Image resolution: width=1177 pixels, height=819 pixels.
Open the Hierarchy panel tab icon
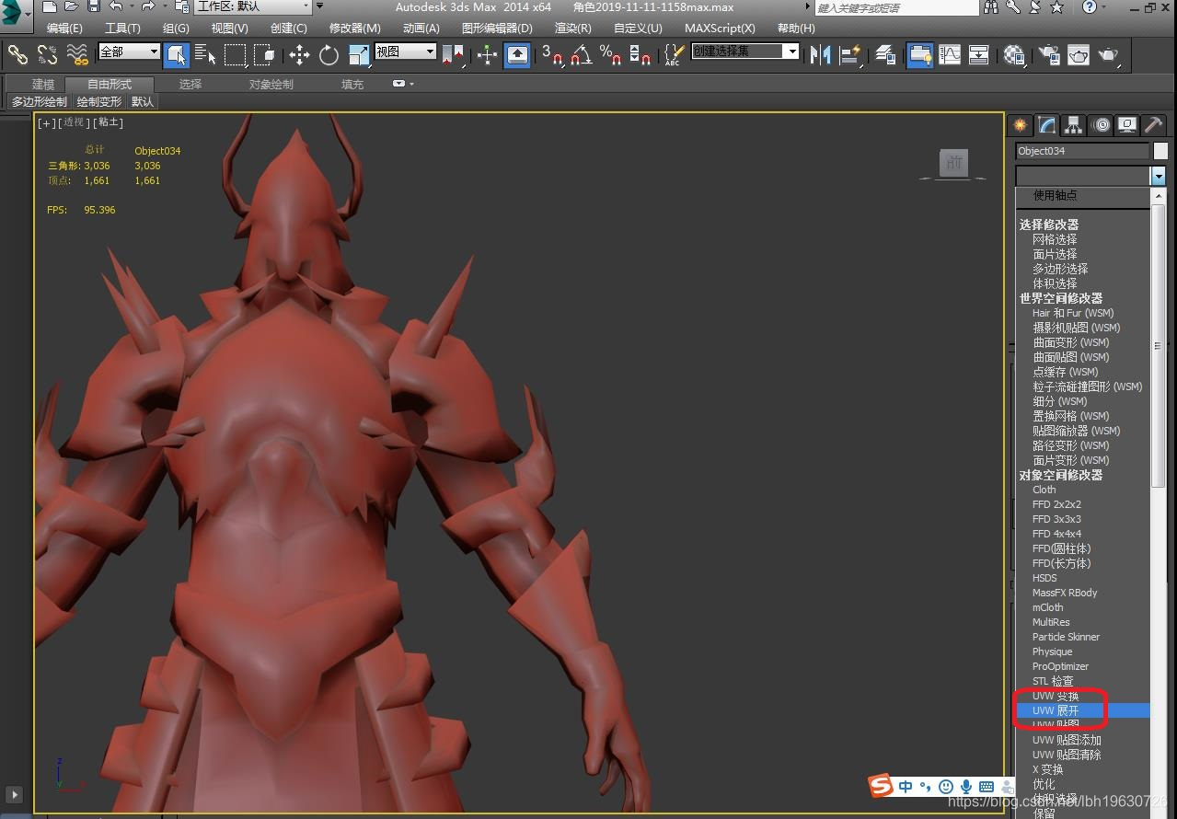(1073, 125)
